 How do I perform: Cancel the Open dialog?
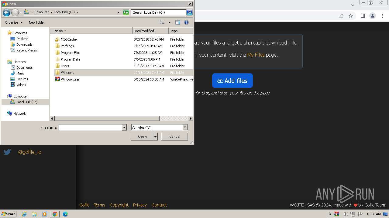tap(174, 137)
